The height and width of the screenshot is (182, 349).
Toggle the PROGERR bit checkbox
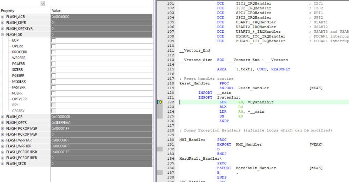click(54, 52)
